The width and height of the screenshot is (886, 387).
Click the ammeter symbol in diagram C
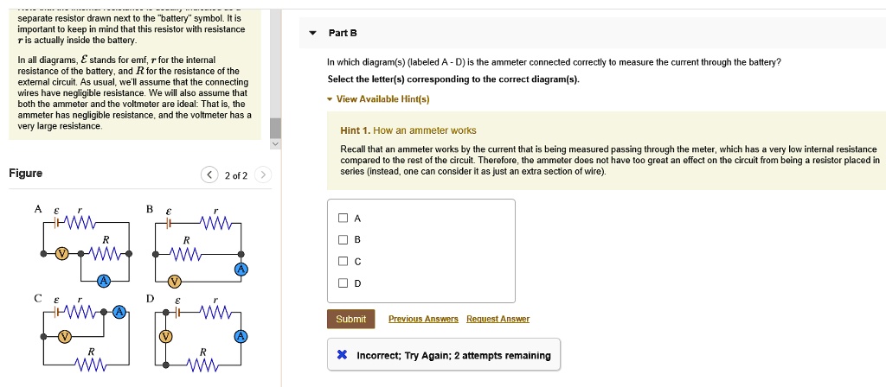click(119, 312)
